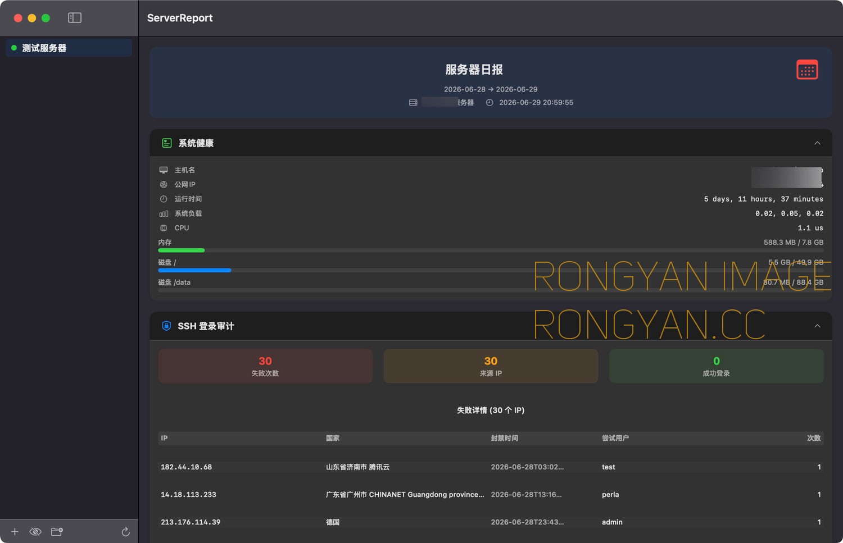Click the 内存 usage progress bar
The height and width of the screenshot is (543, 843).
(x=491, y=250)
